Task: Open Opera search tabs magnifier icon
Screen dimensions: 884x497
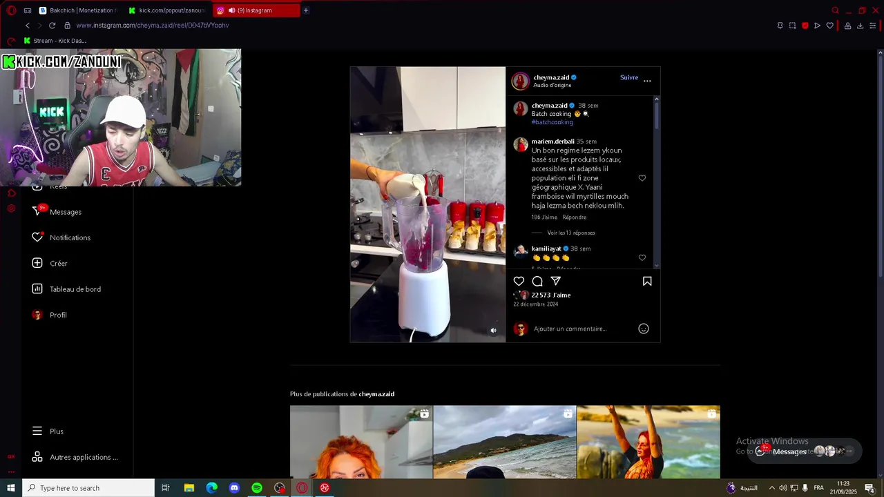Action: [x=836, y=10]
